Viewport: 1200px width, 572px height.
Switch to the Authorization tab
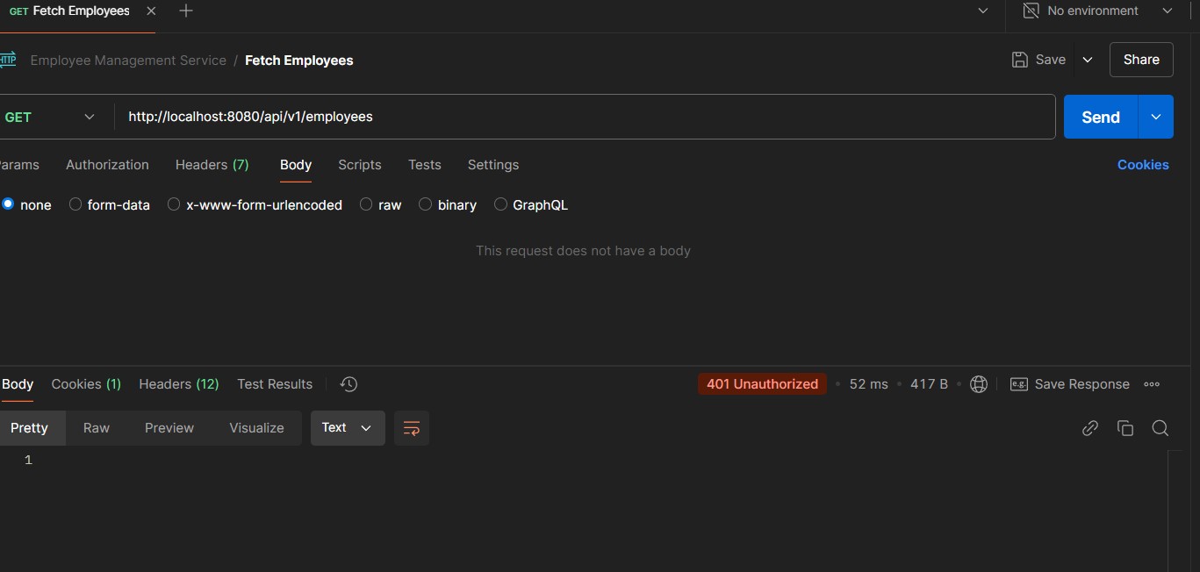pos(107,165)
